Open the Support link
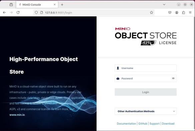 154,124
